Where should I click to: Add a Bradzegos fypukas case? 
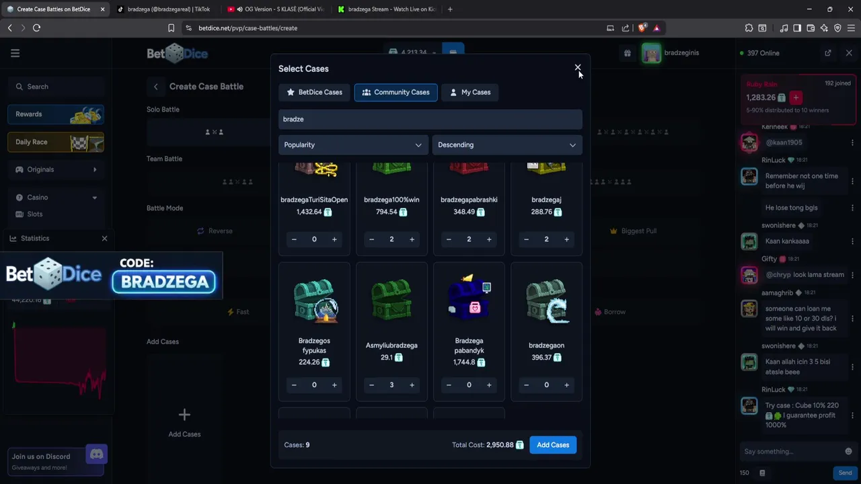(x=334, y=385)
